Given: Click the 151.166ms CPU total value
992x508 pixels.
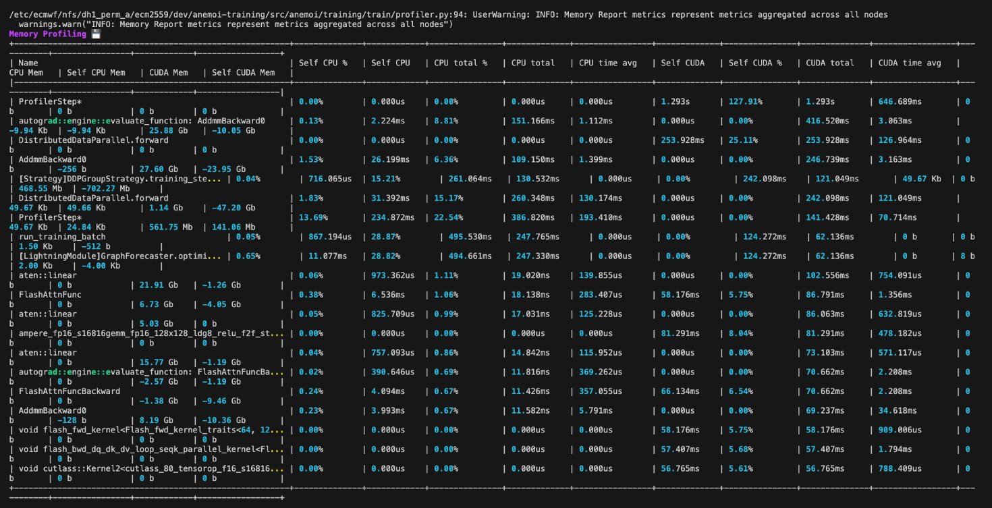Looking at the screenshot, I should pyautogui.click(x=534, y=121).
